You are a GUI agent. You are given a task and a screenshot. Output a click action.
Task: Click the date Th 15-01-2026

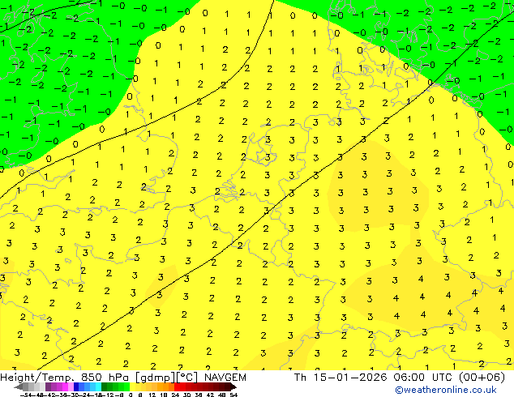341,378
